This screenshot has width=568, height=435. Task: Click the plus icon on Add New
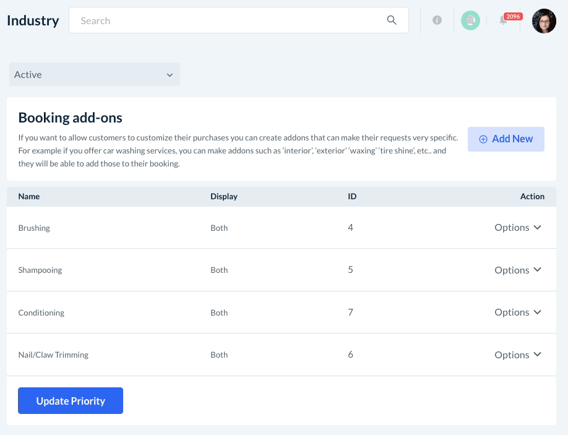tap(483, 139)
